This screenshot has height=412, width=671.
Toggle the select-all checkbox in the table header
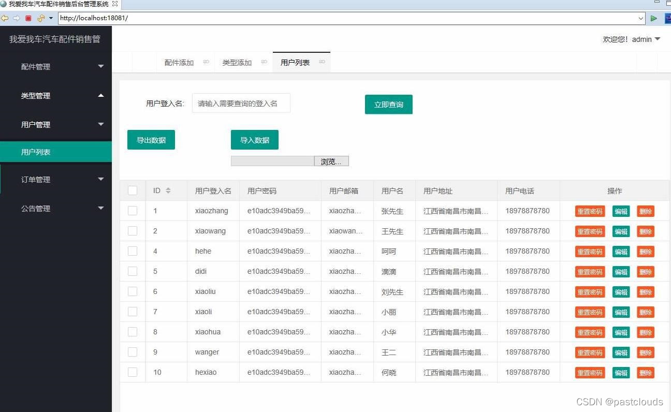point(133,190)
